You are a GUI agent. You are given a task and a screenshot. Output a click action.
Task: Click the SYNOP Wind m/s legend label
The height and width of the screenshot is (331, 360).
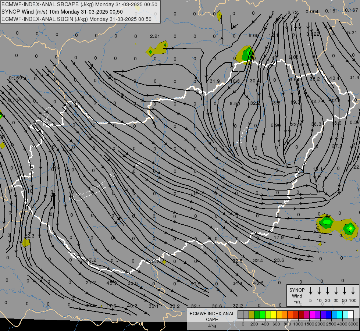(x=297, y=296)
